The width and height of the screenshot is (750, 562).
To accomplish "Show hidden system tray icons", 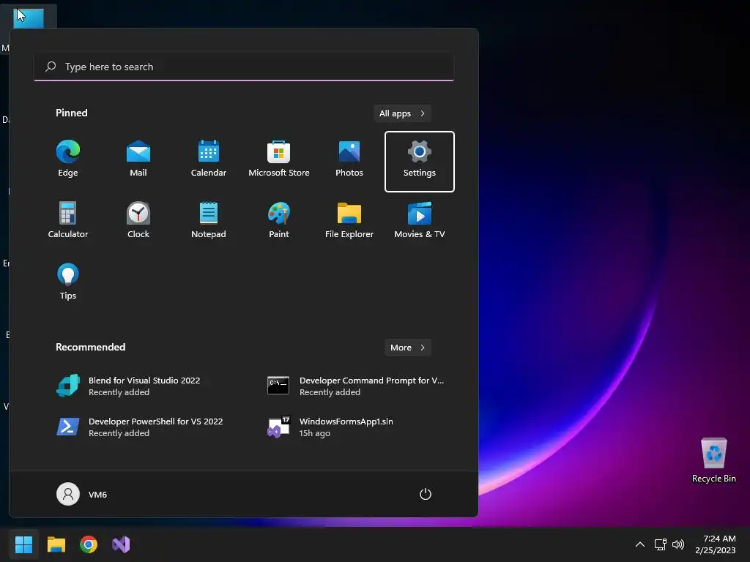I will [x=640, y=544].
